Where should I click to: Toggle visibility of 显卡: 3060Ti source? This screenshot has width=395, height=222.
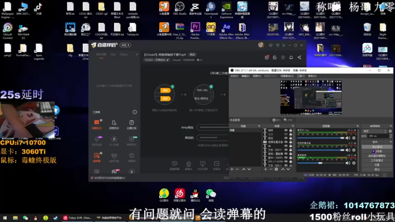[x=286, y=157]
